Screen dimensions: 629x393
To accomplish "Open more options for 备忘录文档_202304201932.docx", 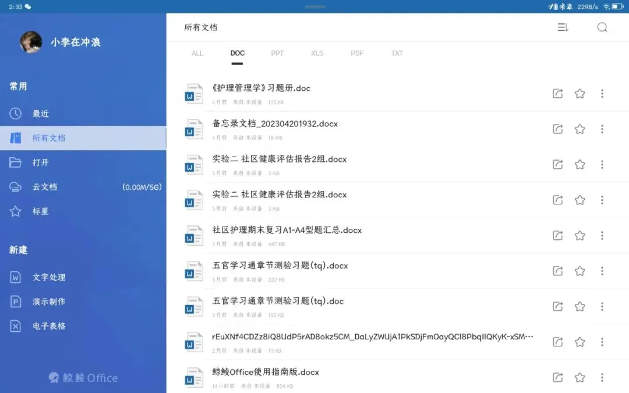I will tap(602, 129).
